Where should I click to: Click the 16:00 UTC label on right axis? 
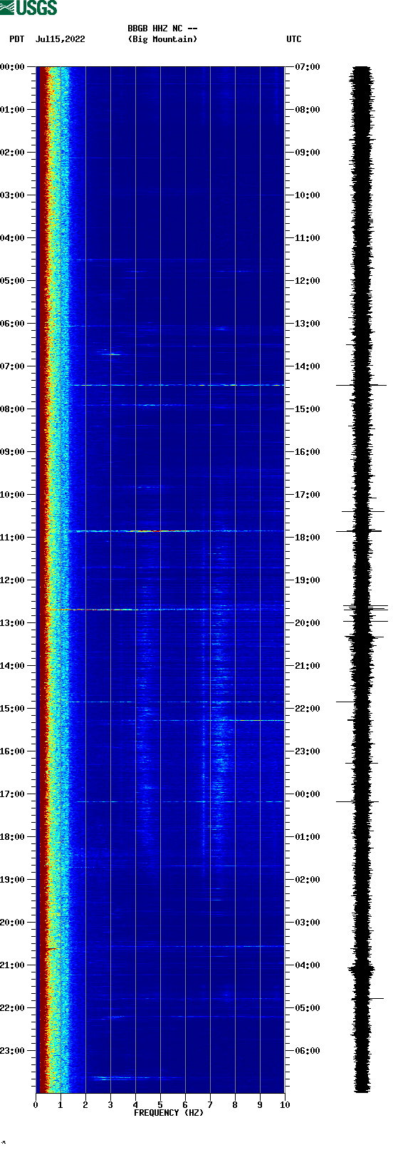pyautogui.click(x=308, y=452)
